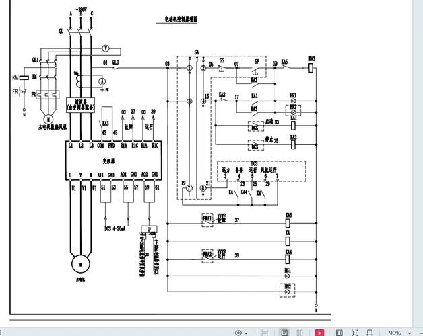Image resolution: width=423 pixels, height=336 pixels.
Task: Click the HR1 indicator lamp symbol
Action: 293,100
